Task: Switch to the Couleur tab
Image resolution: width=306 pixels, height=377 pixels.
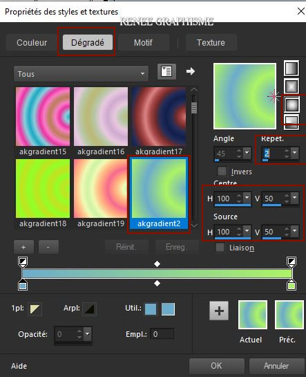Action: [32, 43]
